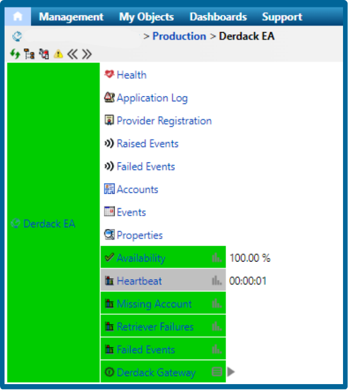Screen dimensions: 348x390
Task: Click the hierarchy tree toolbar icon
Action: click(x=29, y=54)
